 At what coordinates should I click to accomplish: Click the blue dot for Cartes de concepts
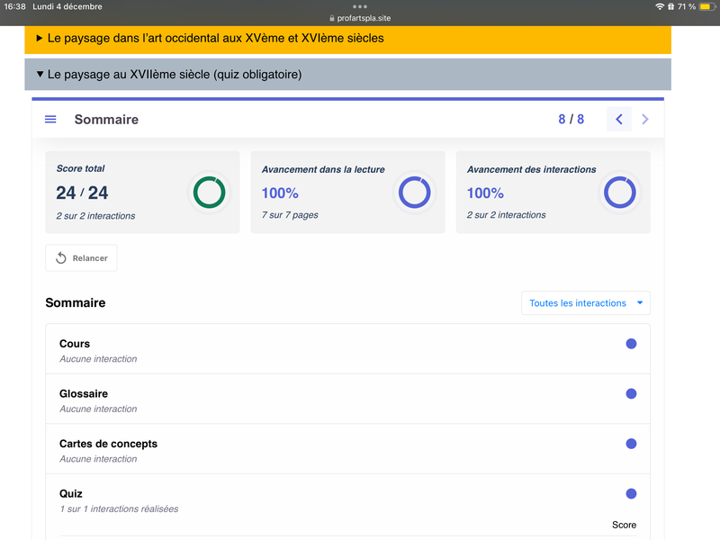(x=631, y=444)
